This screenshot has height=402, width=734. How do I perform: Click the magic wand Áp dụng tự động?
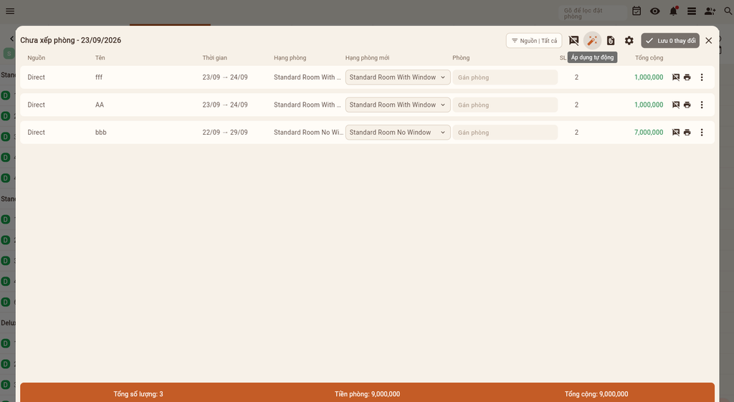click(x=592, y=41)
